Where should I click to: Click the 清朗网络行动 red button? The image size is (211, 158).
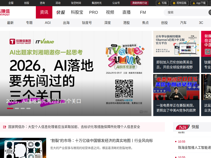140,3
